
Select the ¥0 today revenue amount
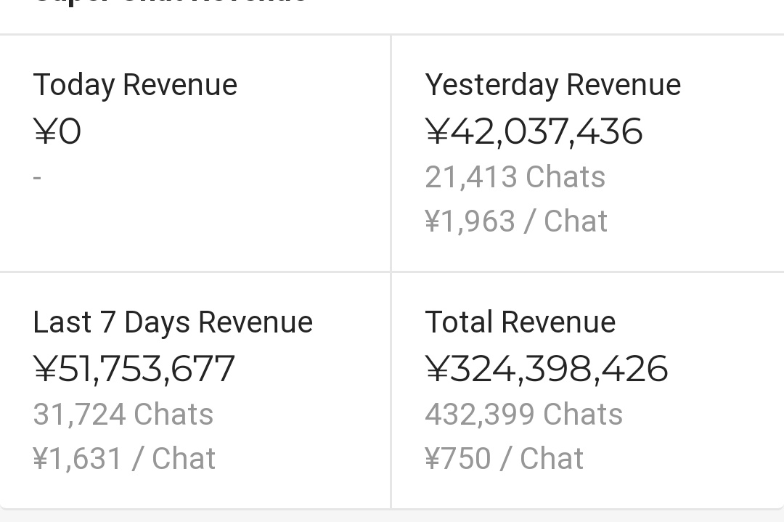(x=57, y=131)
